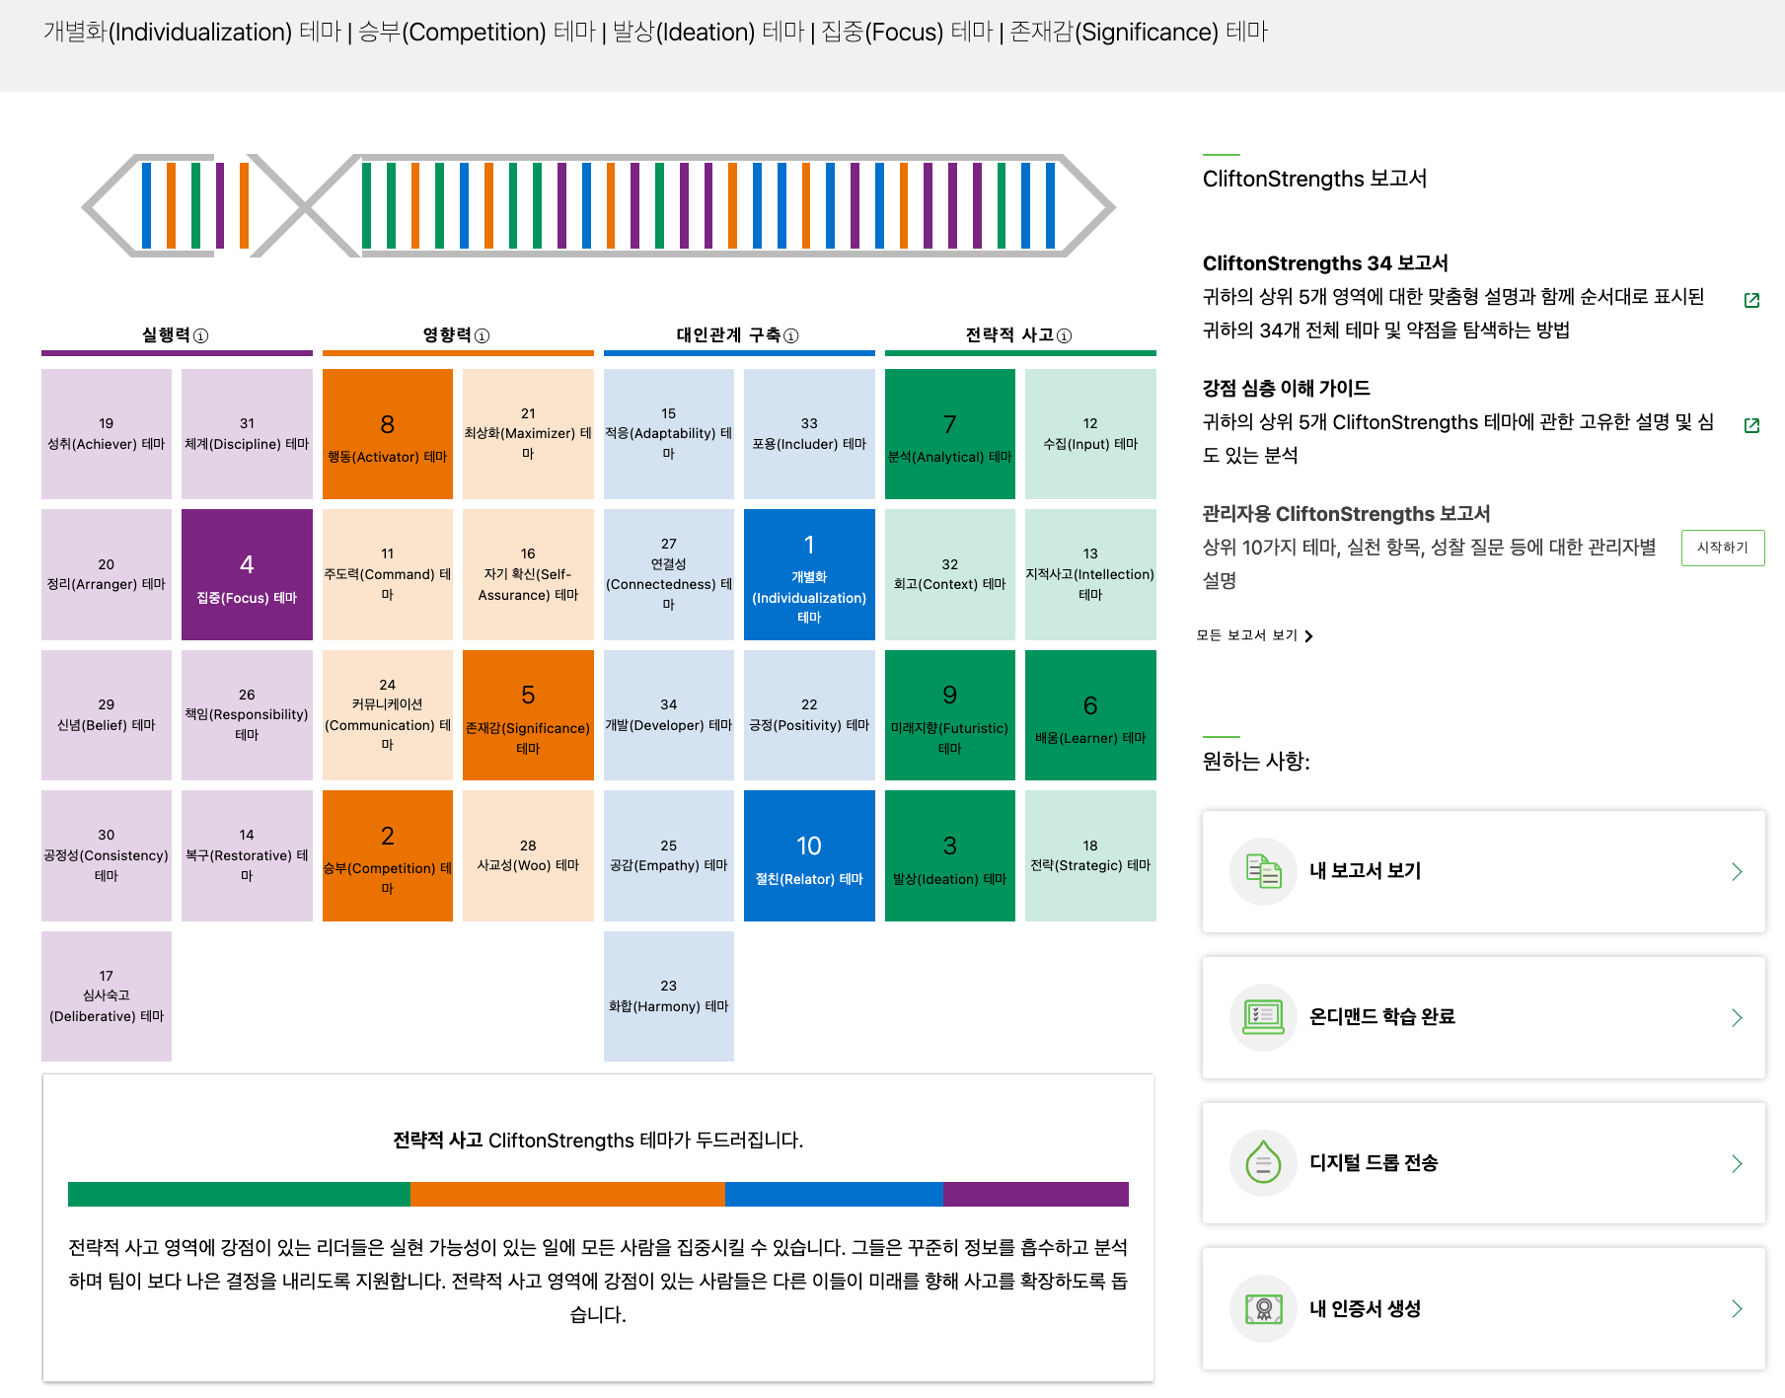Select the 26 책임(Responsibility) tile
This screenshot has width=1785, height=1398.
coord(247,715)
